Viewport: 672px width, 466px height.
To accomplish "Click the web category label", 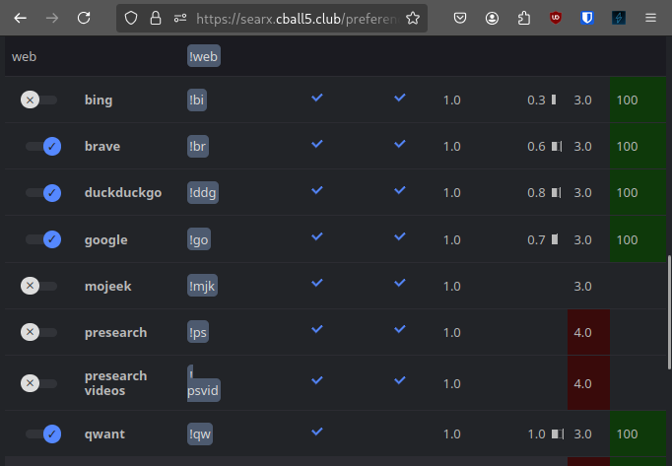I will [x=24, y=56].
